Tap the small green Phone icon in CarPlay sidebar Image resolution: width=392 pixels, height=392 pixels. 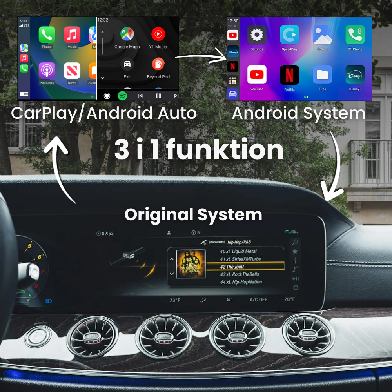coord(24,69)
